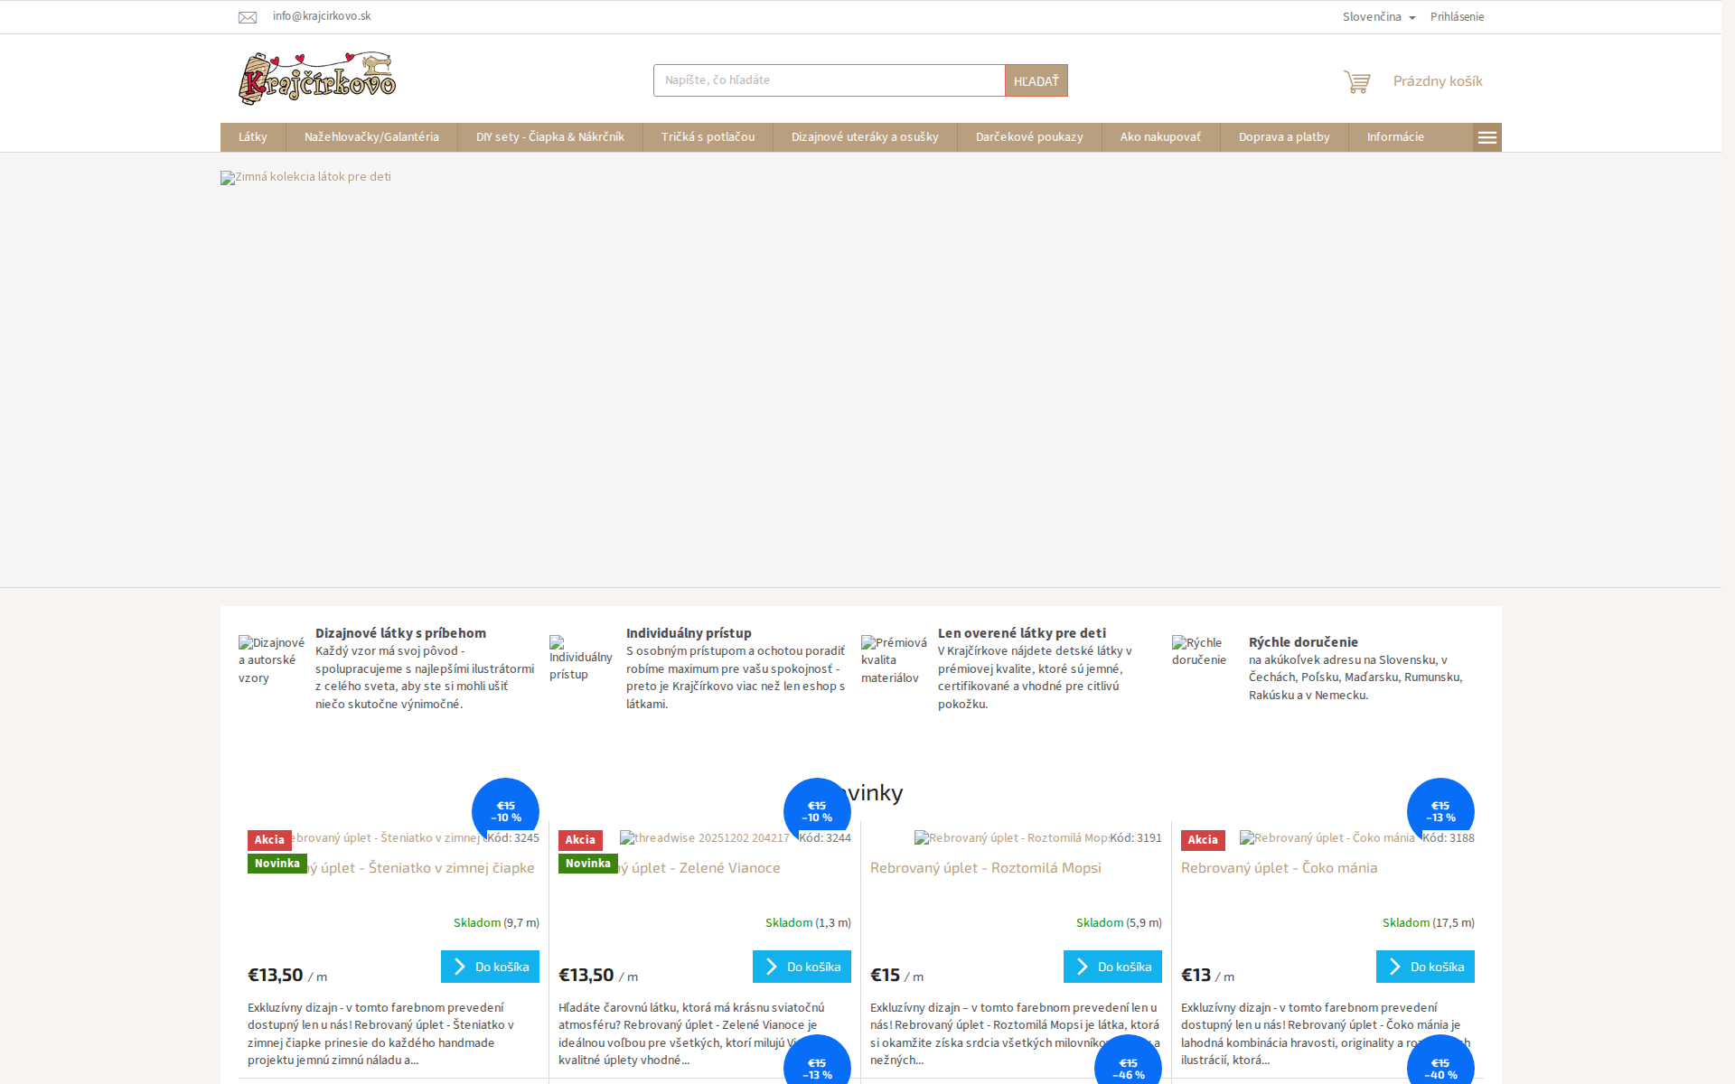The image size is (1735, 1084).
Task: Click the email envelope icon
Action: click(248, 17)
